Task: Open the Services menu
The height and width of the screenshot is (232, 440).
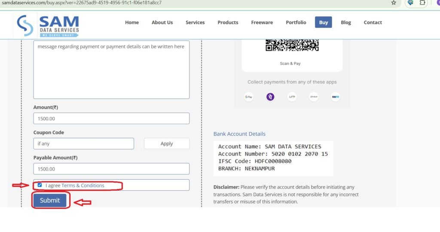Action: click(195, 22)
